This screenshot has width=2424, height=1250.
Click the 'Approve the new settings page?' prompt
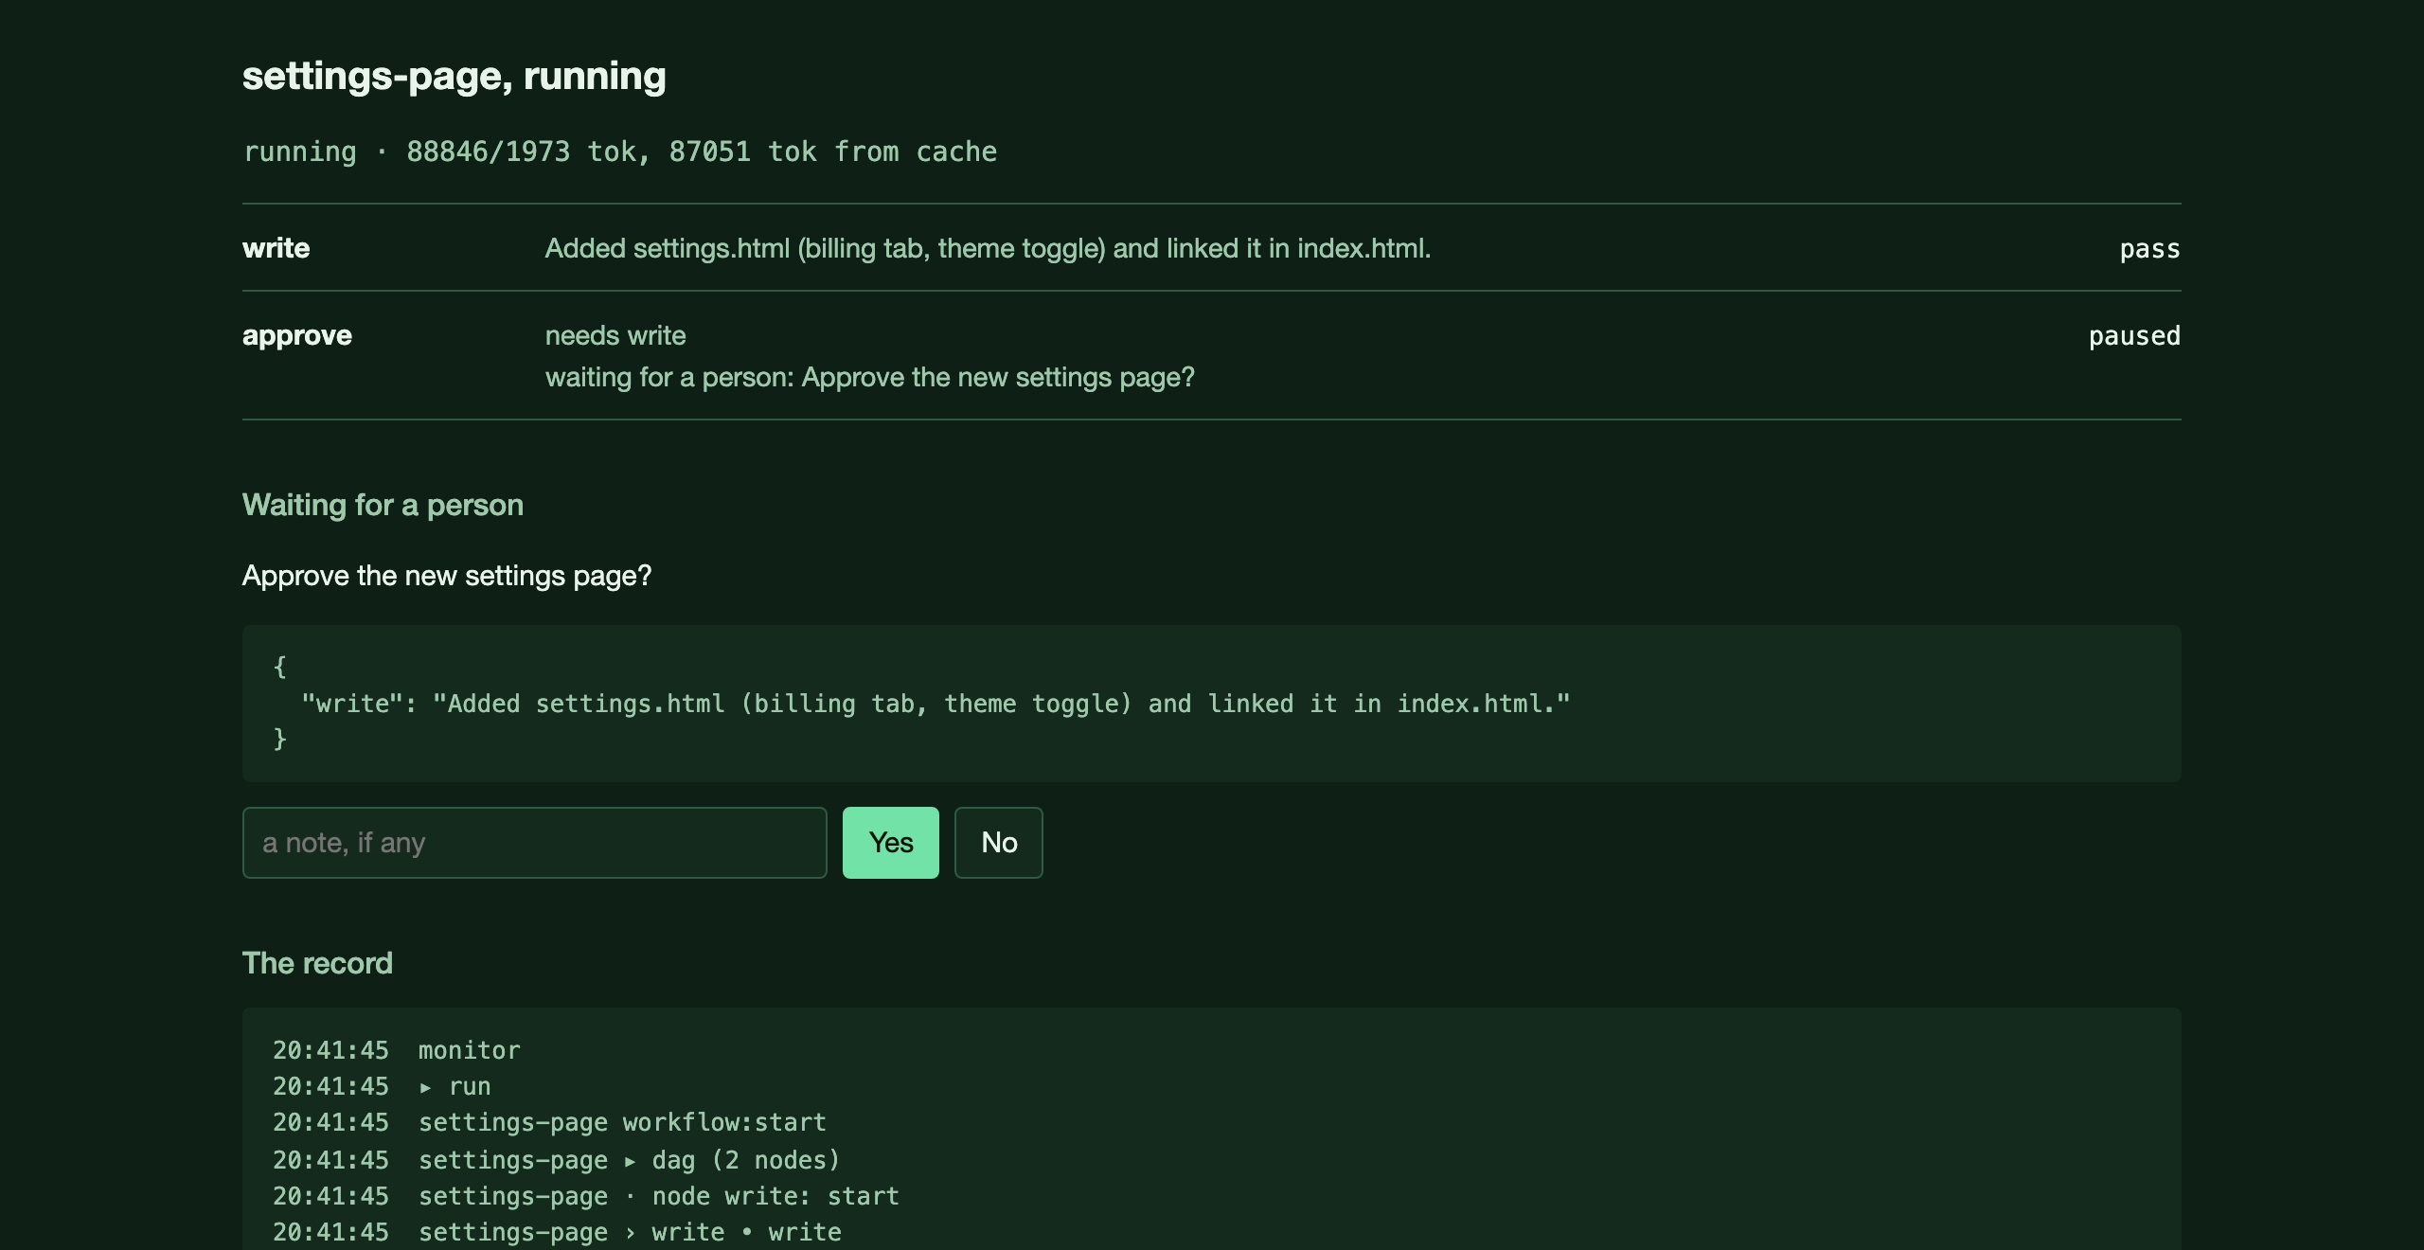click(447, 576)
